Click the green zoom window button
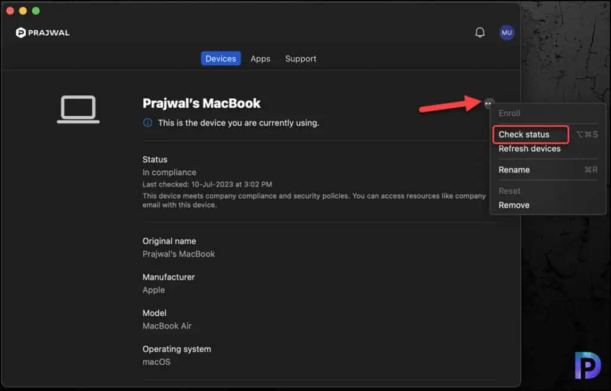This screenshot has width=611, height=391. point(36,11)
